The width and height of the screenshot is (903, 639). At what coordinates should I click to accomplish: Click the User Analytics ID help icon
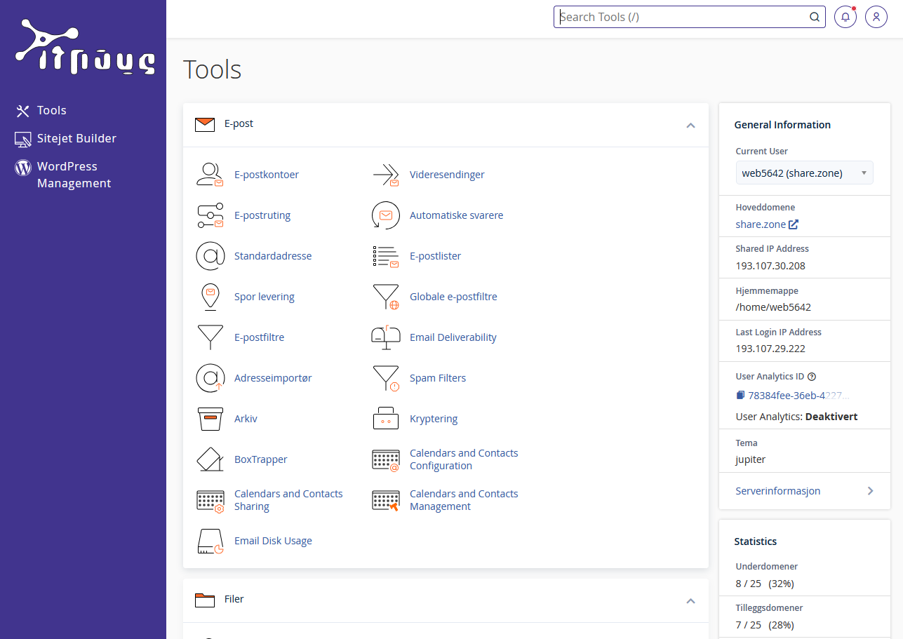point(812,377)
